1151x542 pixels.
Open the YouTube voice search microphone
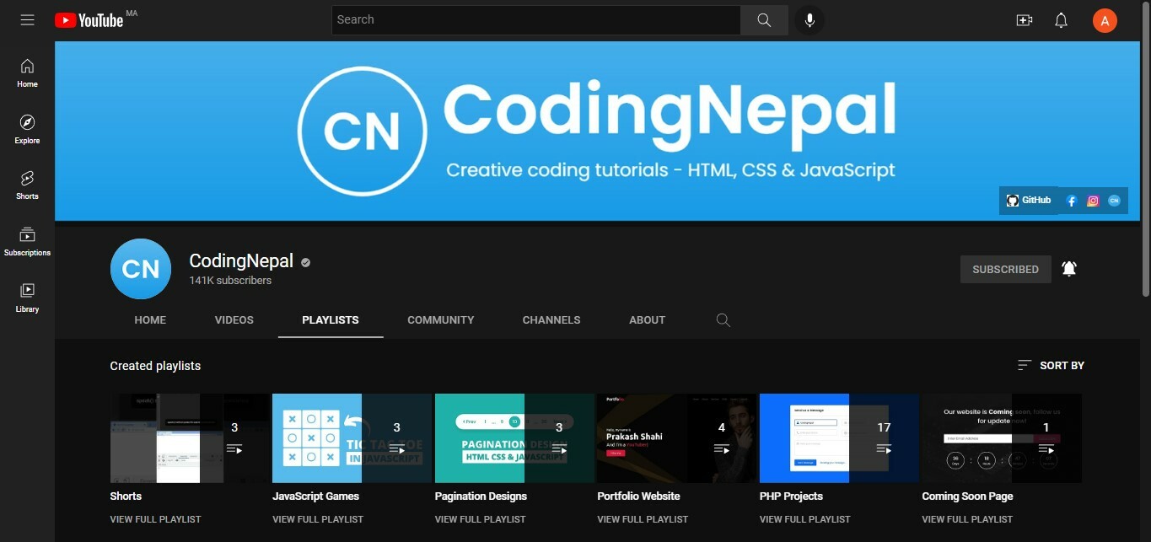click(809, 19)
